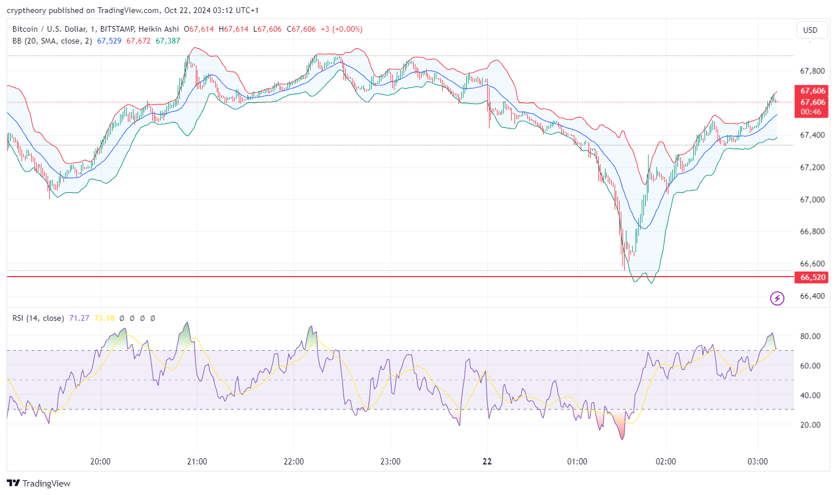
Task: Click the published-on TradingView.com header text
Action: pos(133,10)
